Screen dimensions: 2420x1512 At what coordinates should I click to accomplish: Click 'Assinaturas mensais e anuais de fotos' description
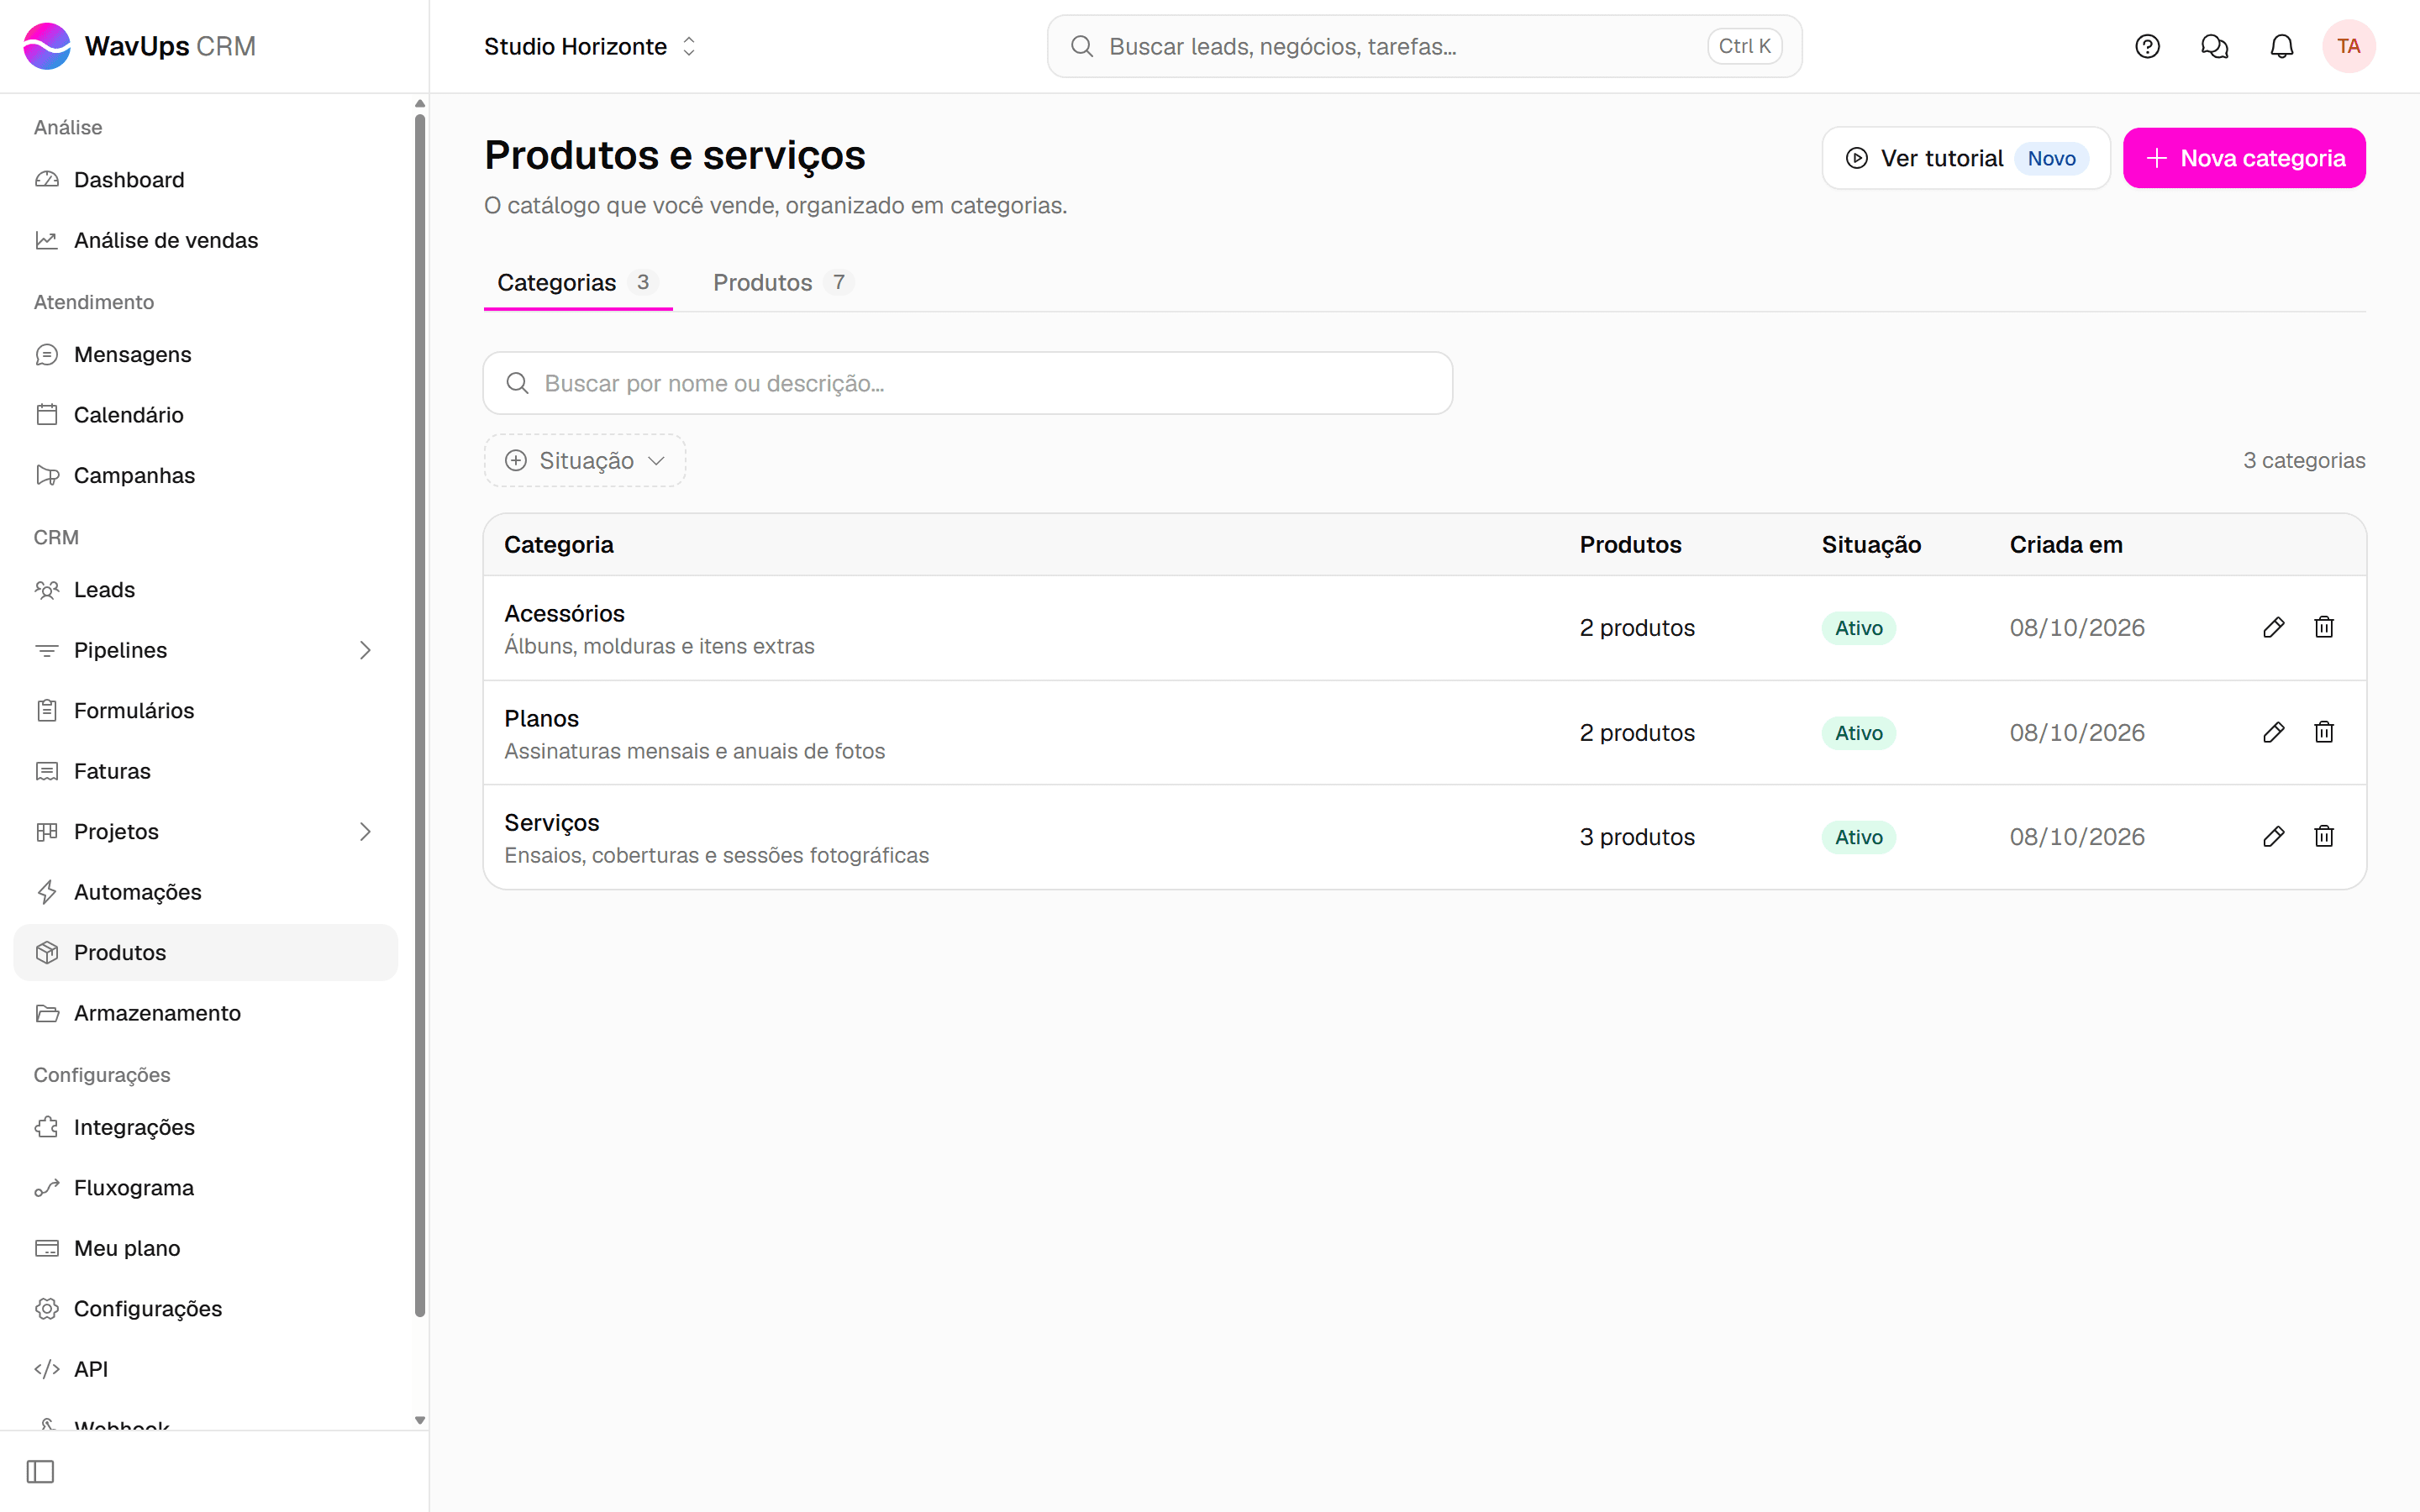(694, 751)
